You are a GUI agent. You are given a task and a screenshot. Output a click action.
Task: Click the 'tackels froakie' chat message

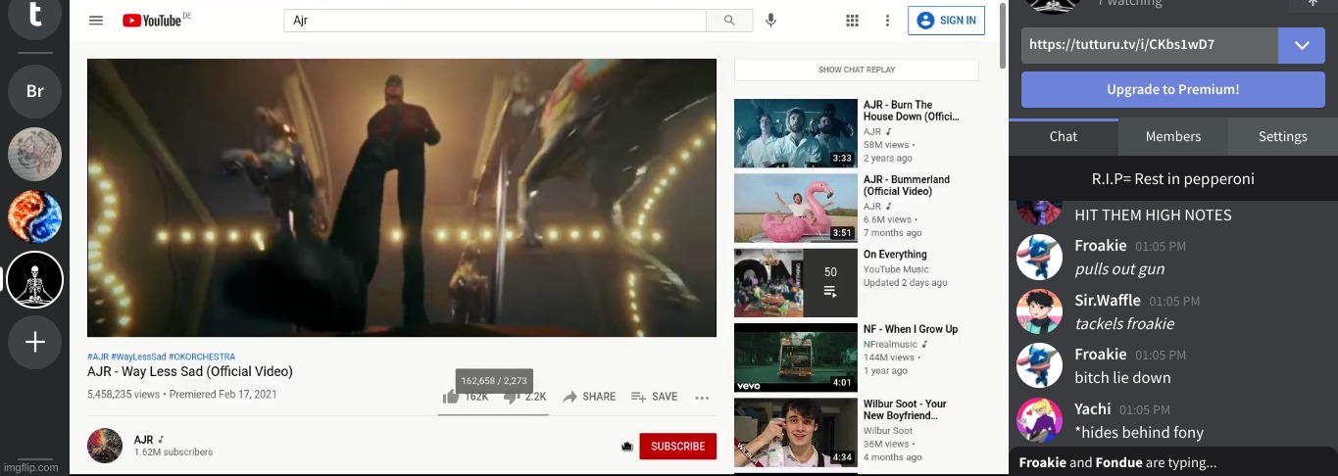[1124, 324]
